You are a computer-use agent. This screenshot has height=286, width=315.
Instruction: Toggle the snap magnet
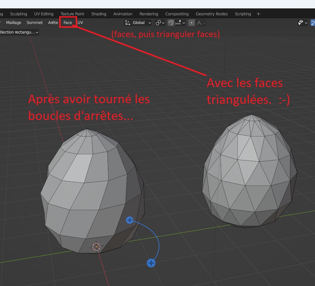(x=171, y=23)
